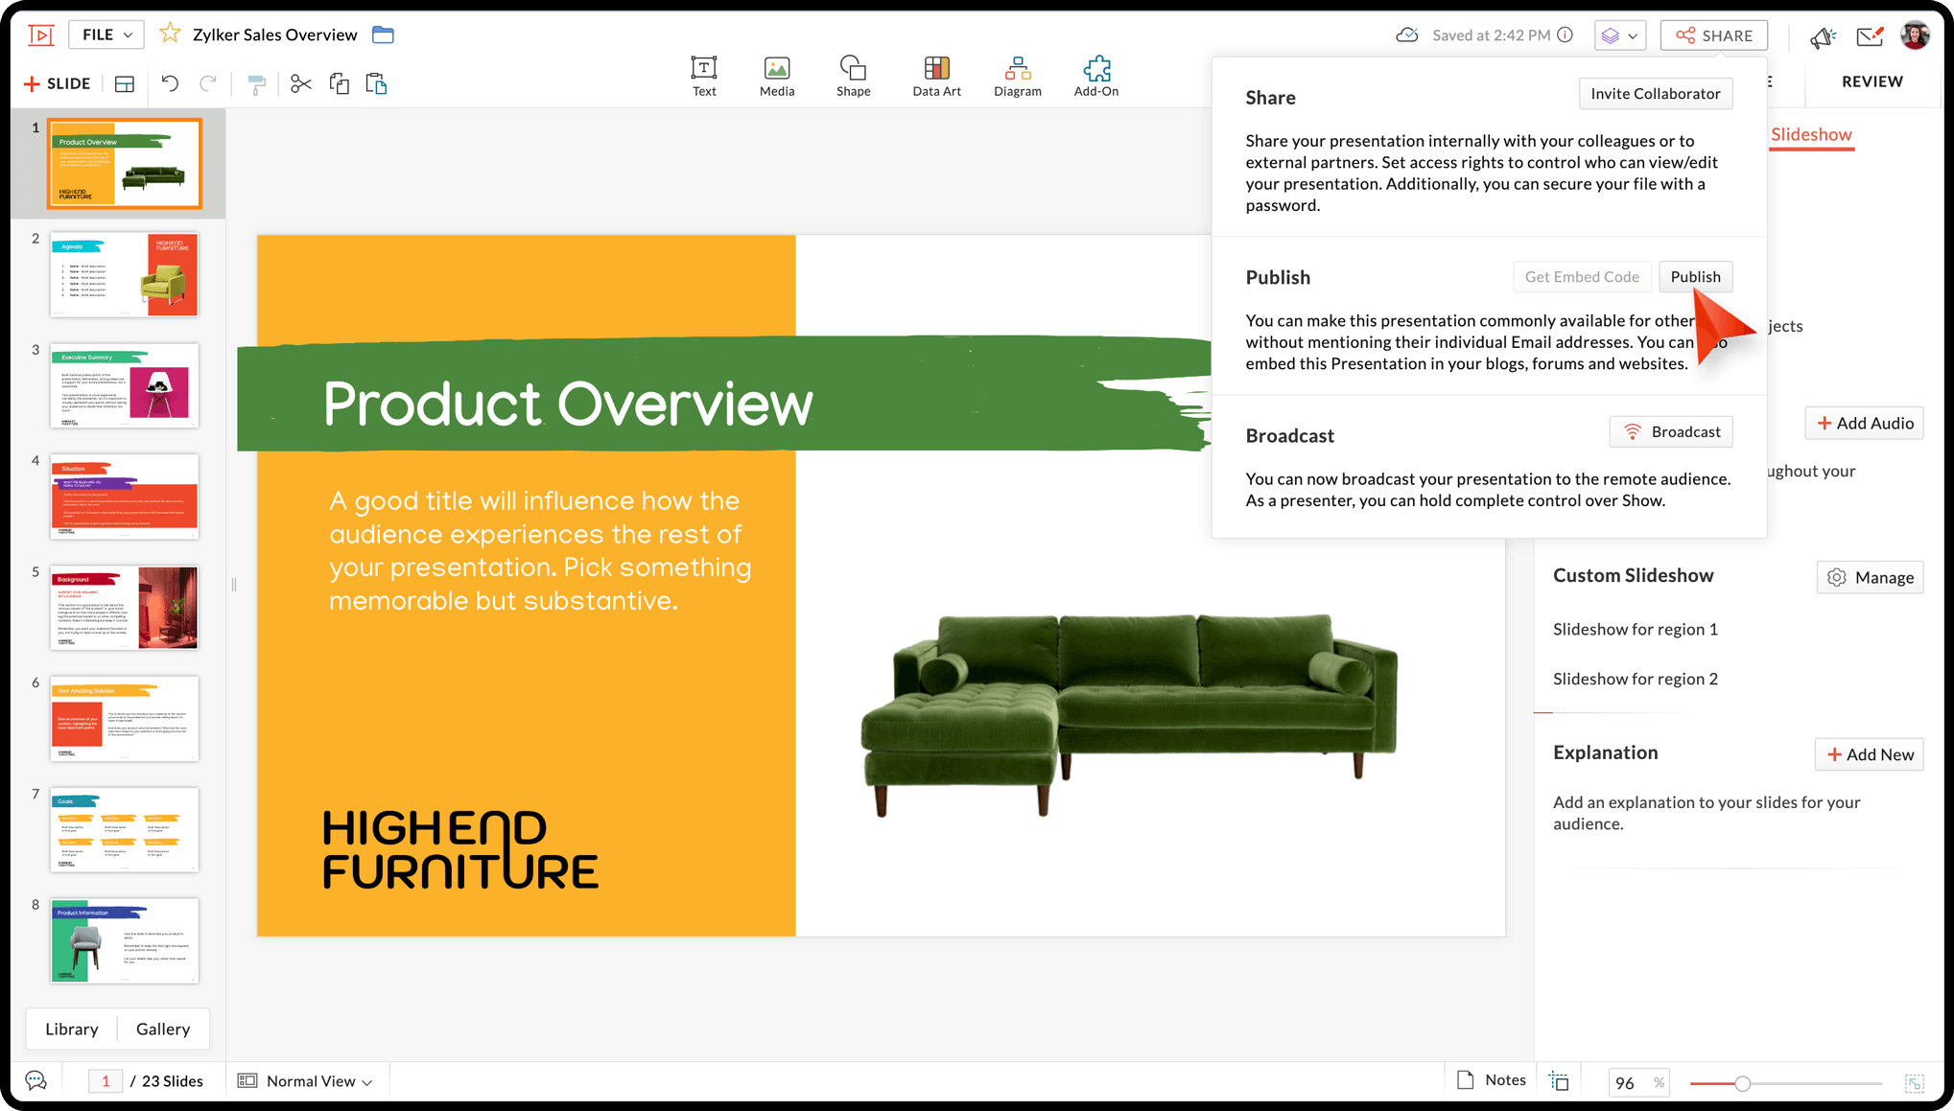This screenshot has height=1111, width=1954.
Task: Expand the layers dropdown beside SHARE
Action: tap(1619, 35)
